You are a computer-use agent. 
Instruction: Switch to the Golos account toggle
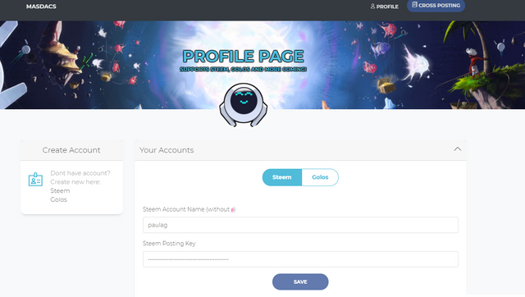pyautogui.click(x=320, y=177)
